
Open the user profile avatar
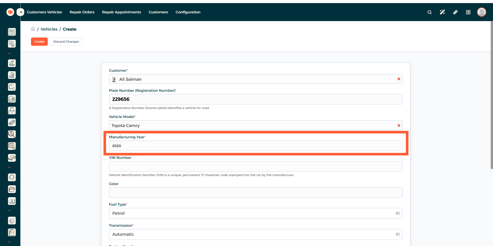tap(481, 12)
